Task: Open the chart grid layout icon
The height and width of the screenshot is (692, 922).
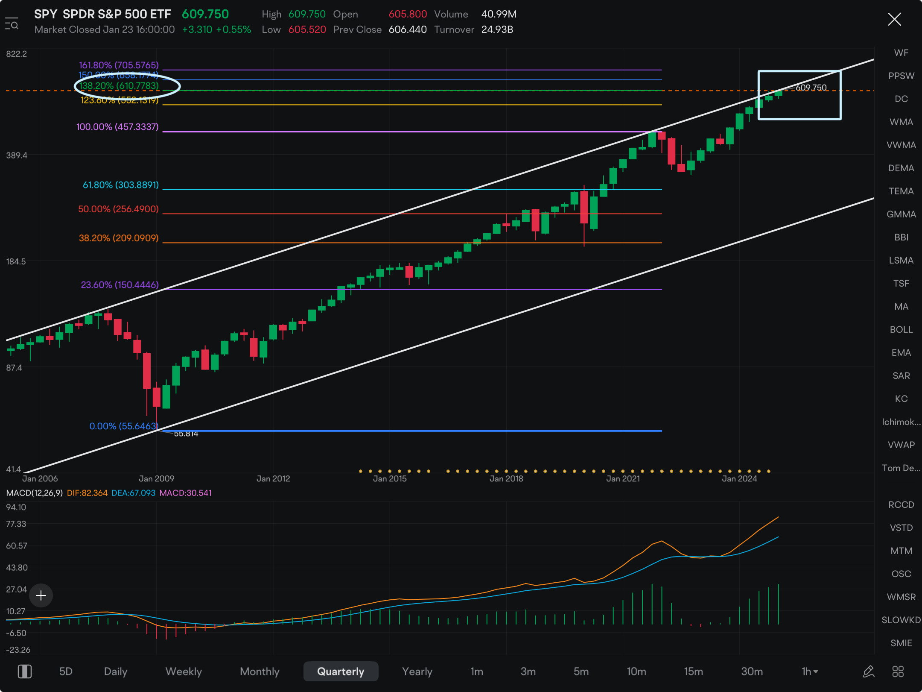Action: (x=898, y=671)
